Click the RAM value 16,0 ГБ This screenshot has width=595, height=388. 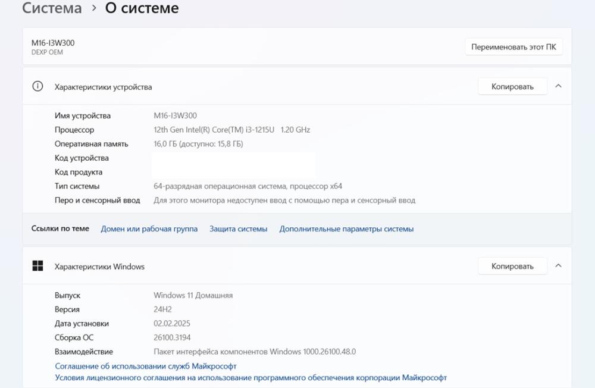pos(199,144)
